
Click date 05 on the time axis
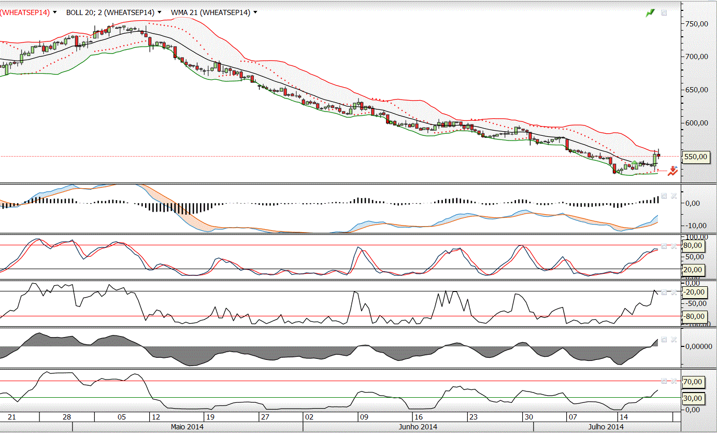point(122,417)
